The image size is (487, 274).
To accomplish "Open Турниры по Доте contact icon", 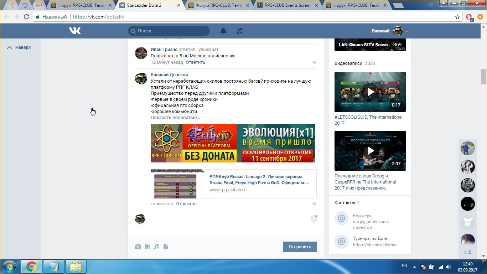I will (x=341, y=242).
